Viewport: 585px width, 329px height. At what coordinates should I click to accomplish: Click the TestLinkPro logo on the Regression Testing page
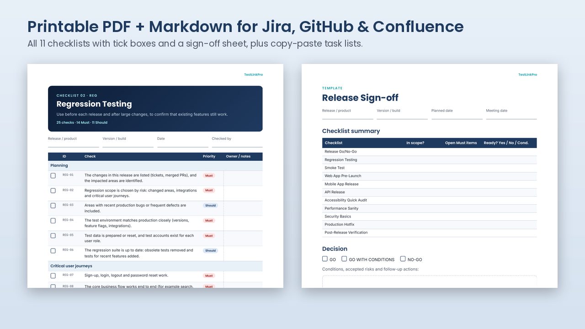click(x=253, y=74)
